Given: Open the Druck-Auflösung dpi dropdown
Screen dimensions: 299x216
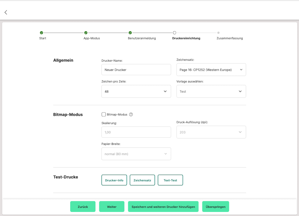Looking at the screenshot, I should coord(211,132).
